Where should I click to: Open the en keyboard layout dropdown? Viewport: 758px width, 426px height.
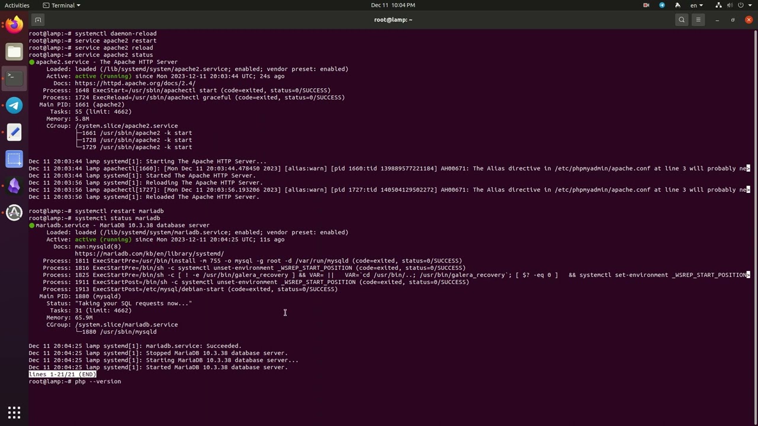coord(696,5)
